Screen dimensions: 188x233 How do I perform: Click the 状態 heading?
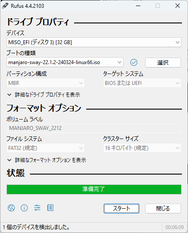(x=16, y=173)
